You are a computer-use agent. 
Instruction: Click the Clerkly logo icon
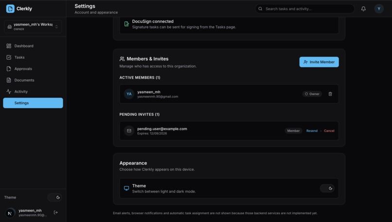click(x=10, y=8)
